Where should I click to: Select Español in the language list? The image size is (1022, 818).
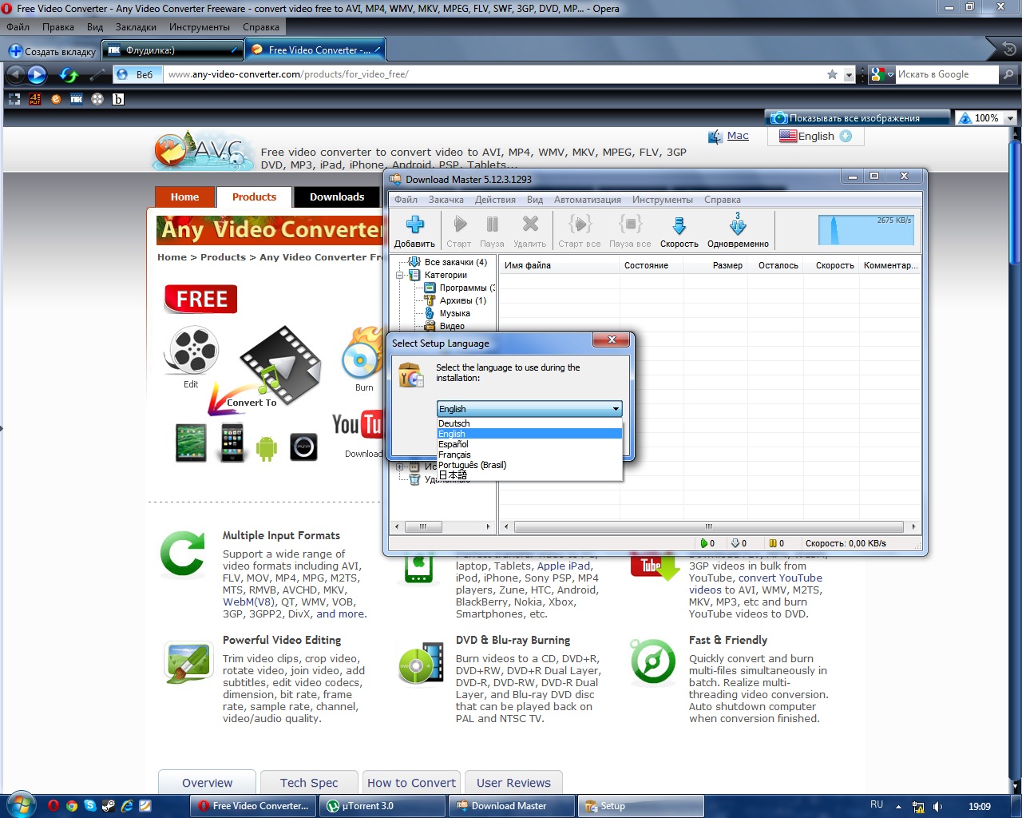click(529, 444)
